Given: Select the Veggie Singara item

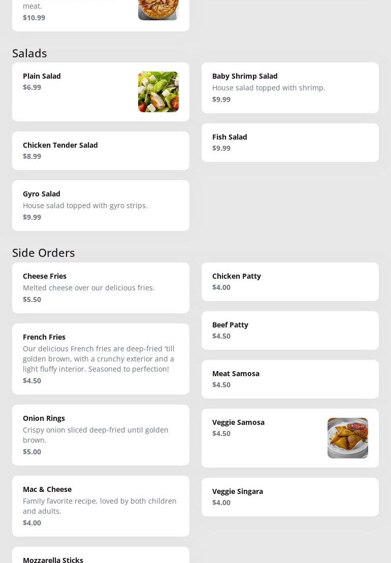Looking at the screenshot, I should (289, 497).
